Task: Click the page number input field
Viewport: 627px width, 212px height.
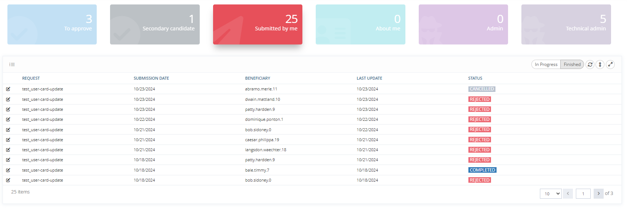Action: pyautogui.click(x=583, y=194)
